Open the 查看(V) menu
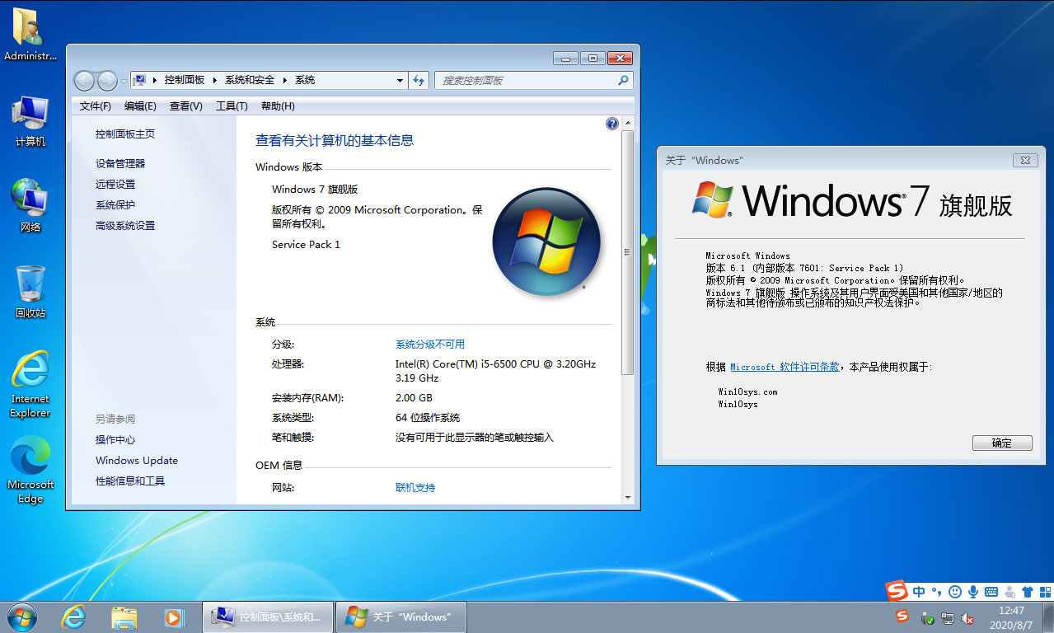The image size is (1054, 633). (186, 106)
